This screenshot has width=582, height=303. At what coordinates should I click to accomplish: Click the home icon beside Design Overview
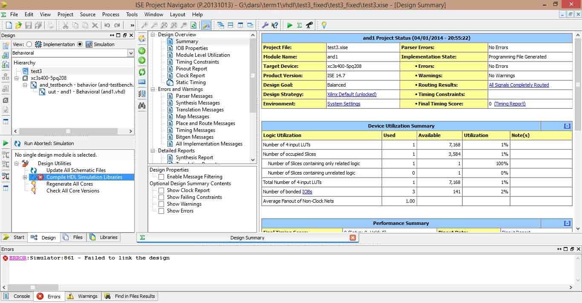tap(142, 38)
